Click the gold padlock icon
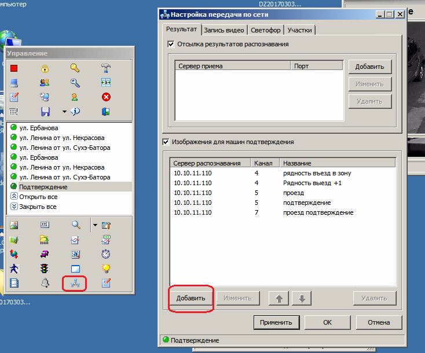The width and height of the screenshot is (425, 353). pos(45,69)
